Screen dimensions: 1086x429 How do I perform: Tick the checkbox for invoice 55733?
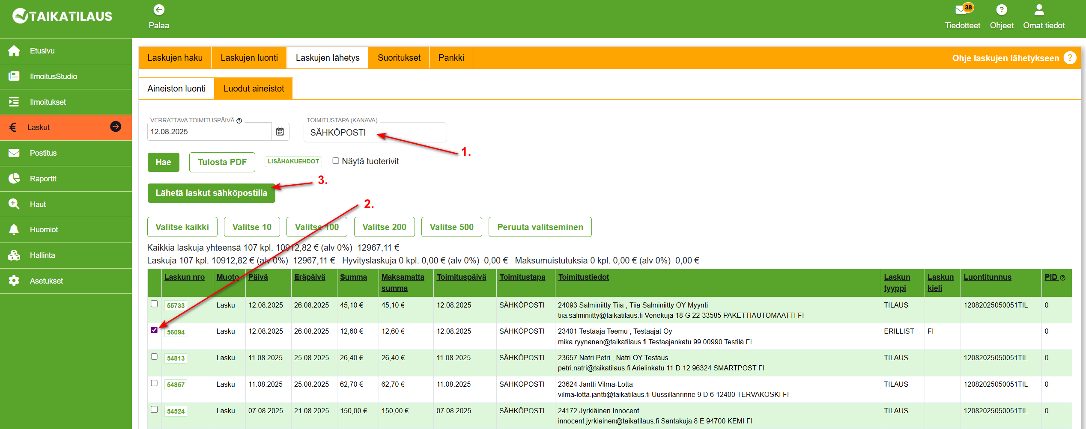[154, 304]
